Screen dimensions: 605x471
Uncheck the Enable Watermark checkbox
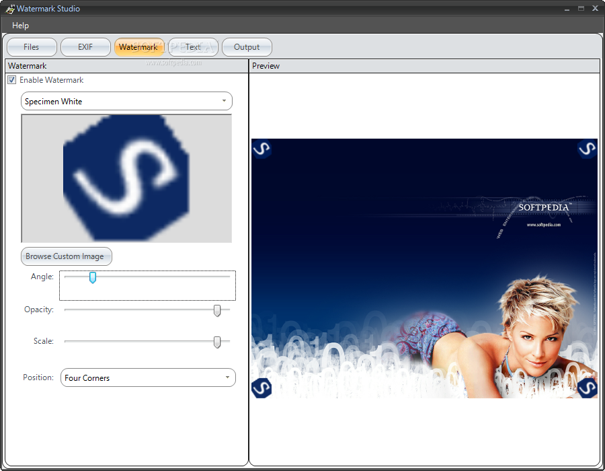click(x=12, y=80)
